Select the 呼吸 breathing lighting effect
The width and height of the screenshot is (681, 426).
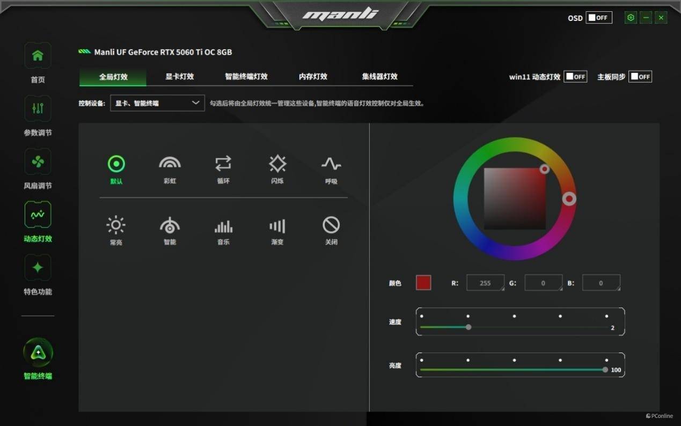tap(331, 170)
